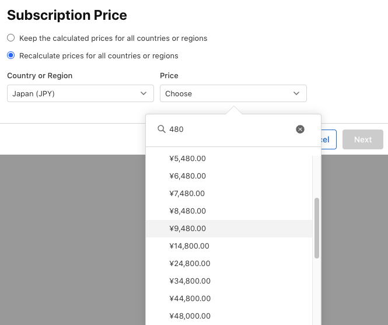This screenshot has height=325, width=388.
Task: Clear the search field with the x icon
Action: pos(300,129)
